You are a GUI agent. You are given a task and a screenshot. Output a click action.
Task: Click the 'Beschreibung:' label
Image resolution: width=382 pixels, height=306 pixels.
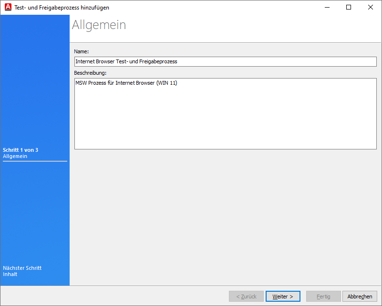tap(90, 73)
